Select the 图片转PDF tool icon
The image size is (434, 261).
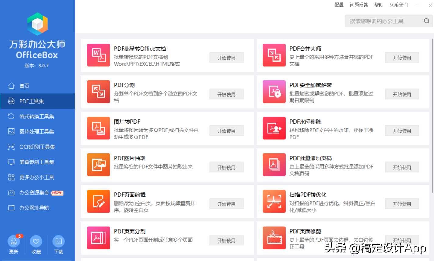tap(98, 128)
